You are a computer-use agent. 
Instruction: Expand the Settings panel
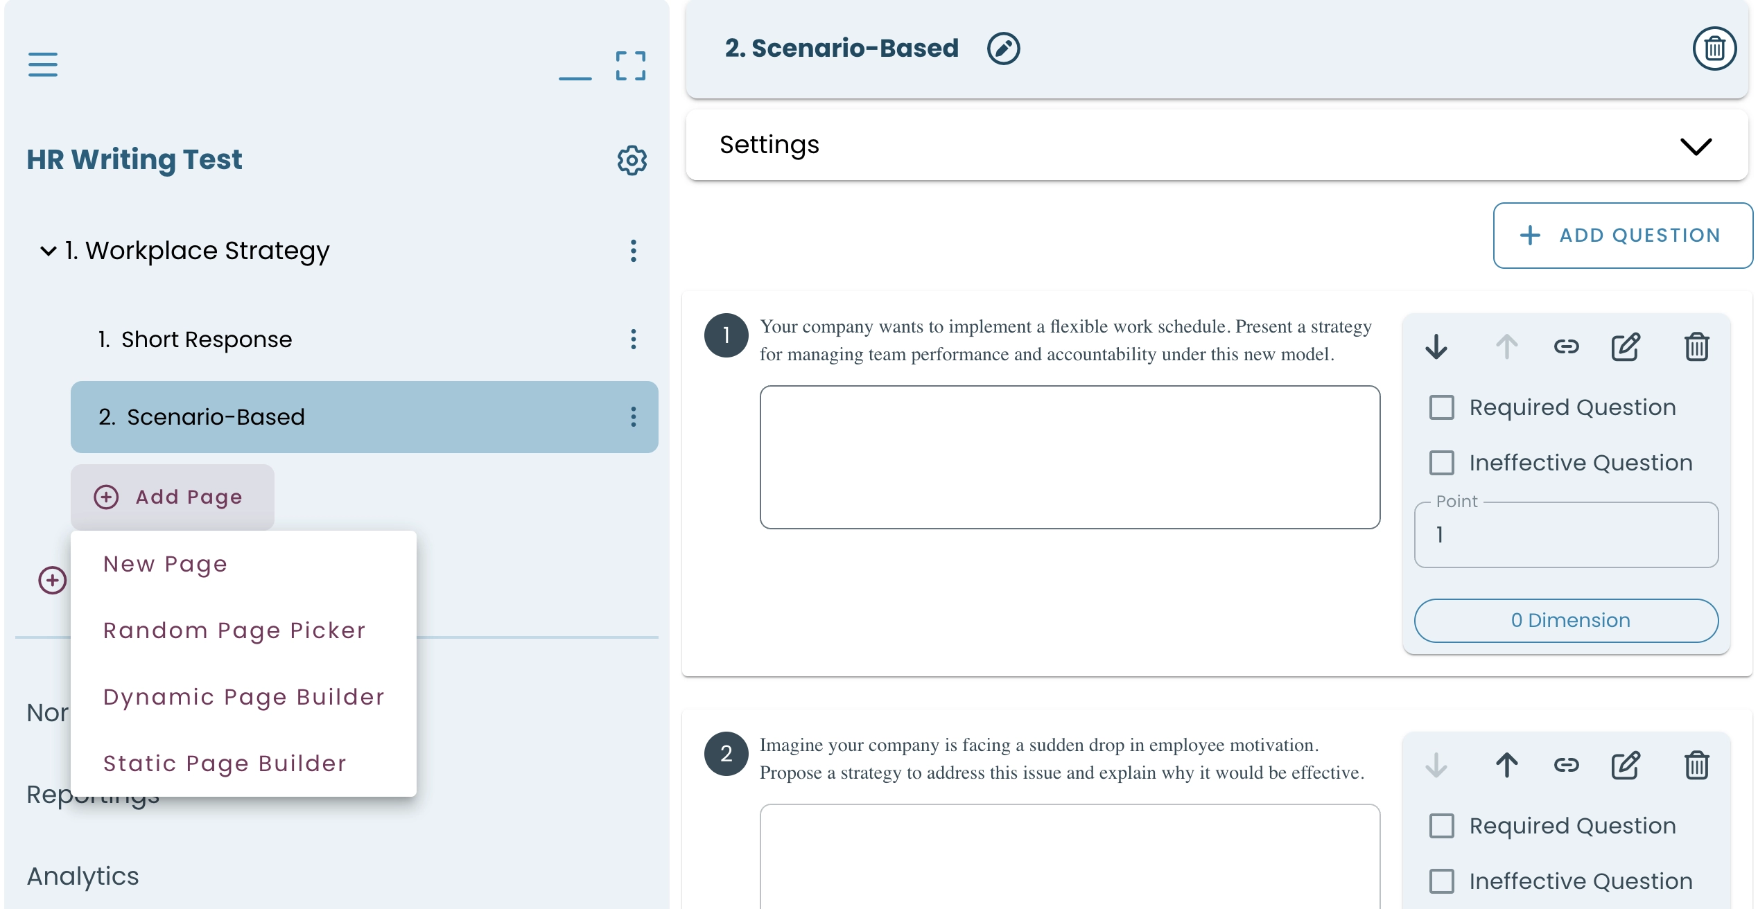tap(1696, 146)
